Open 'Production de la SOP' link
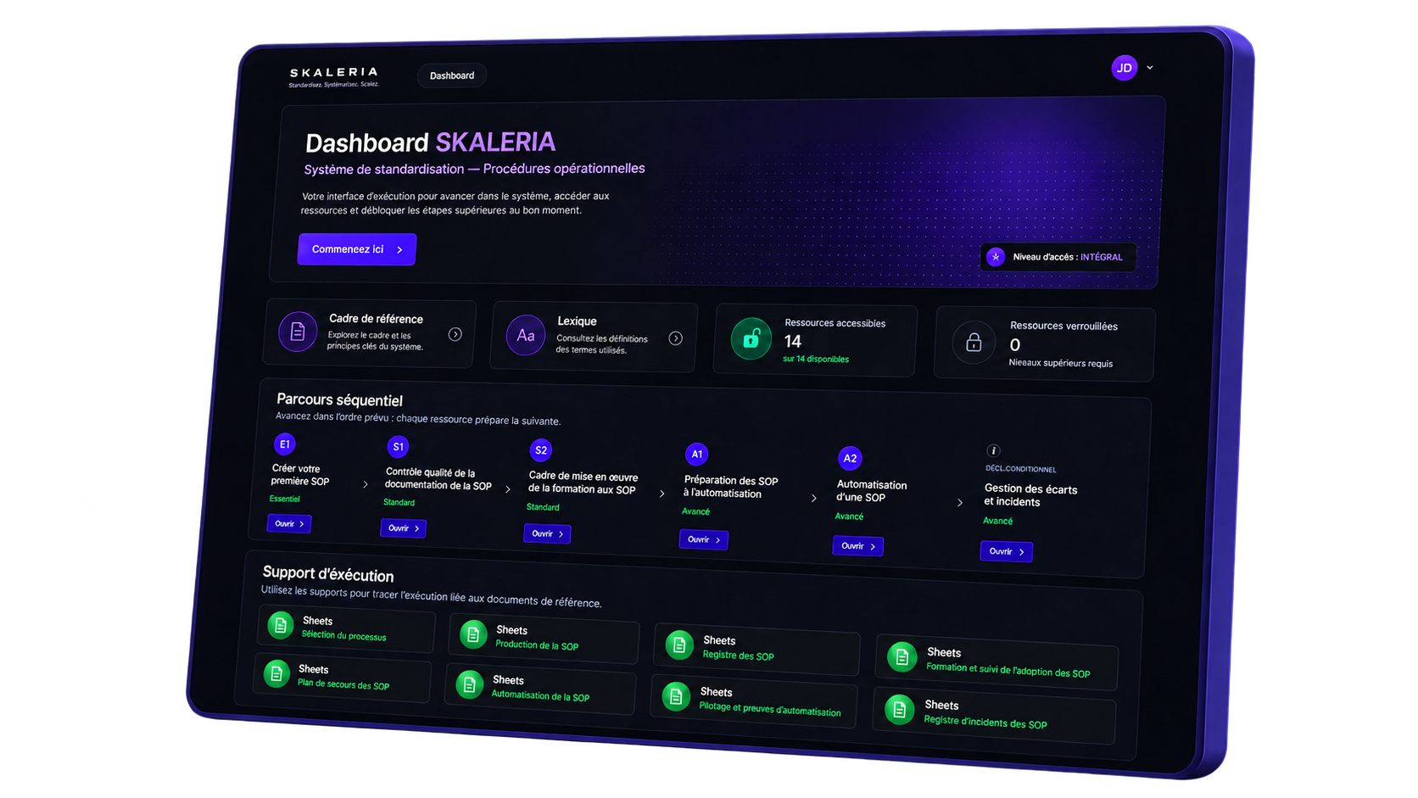 (537, 645)
